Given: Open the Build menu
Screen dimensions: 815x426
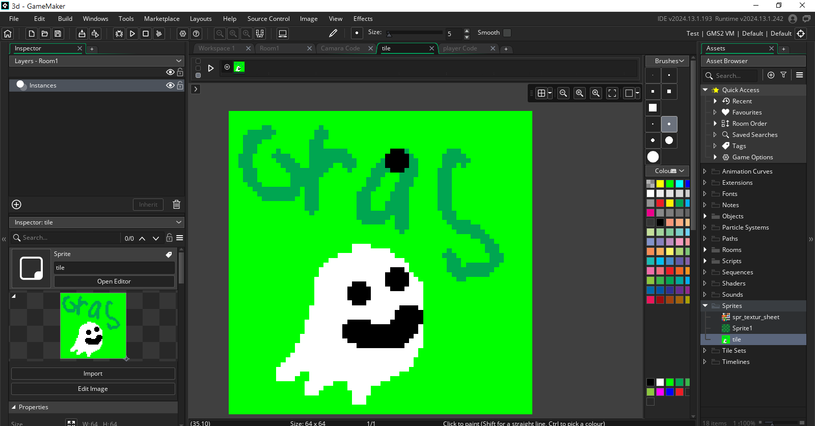Looking at the screenshot, I should [65, 19].
